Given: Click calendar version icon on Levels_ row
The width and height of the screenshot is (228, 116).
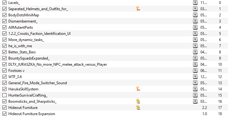Looking at the screenshot, I should point(195,2).
